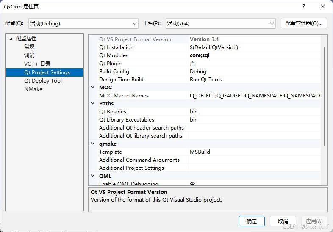
Task: Click the Design Time Build property name
Action: pos(121,80)
